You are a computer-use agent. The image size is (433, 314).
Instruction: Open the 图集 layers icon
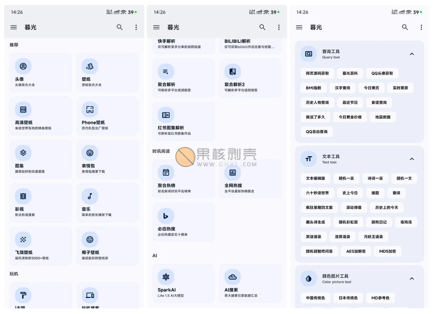click(23, 153)
